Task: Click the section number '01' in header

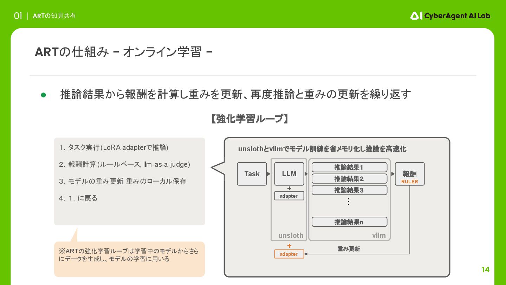Action: click(18, 16)
